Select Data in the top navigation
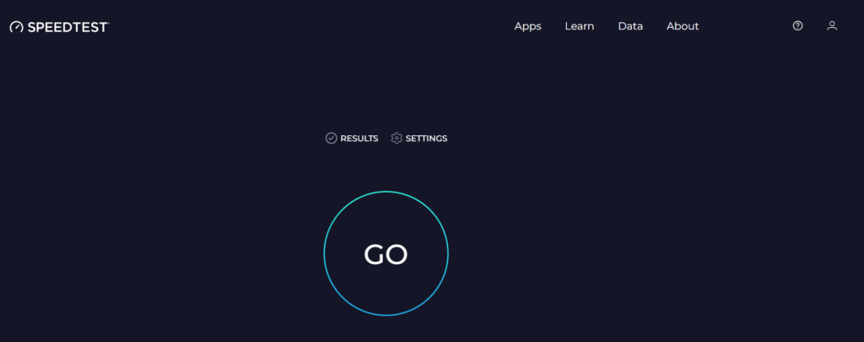The width and height of the screenshot is (864, 342). (630, 26)
